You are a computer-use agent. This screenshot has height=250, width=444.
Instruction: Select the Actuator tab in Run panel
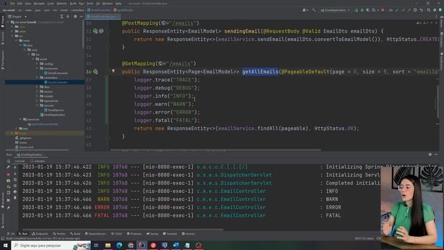pos(38,161)
